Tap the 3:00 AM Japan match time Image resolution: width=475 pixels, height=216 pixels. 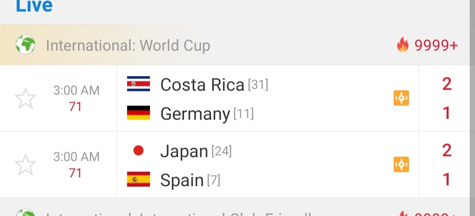click(x=77, y=157)
